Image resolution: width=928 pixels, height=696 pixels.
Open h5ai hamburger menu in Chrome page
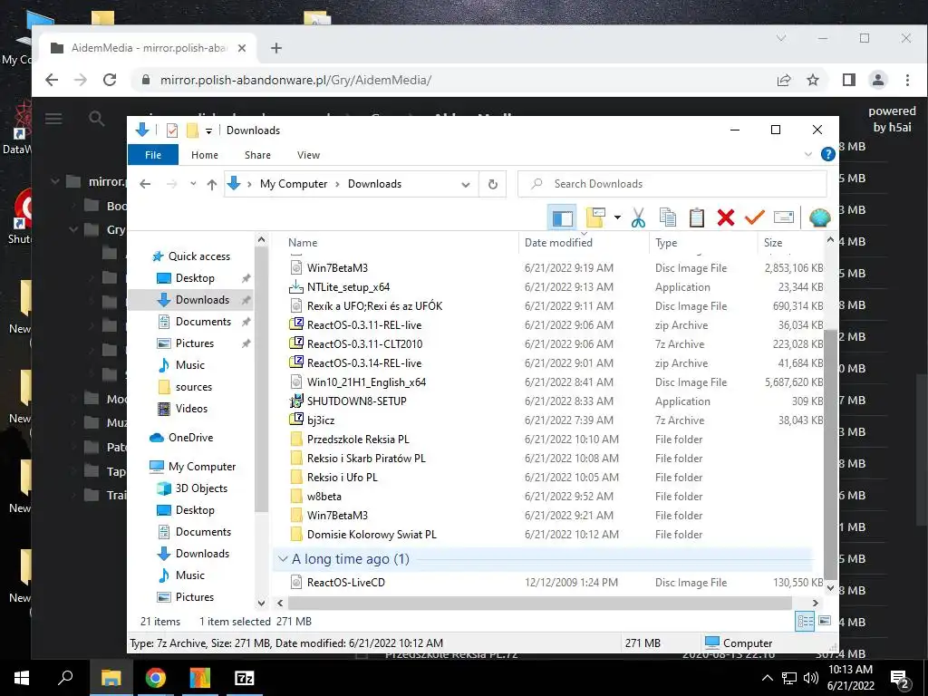[53, 119]
